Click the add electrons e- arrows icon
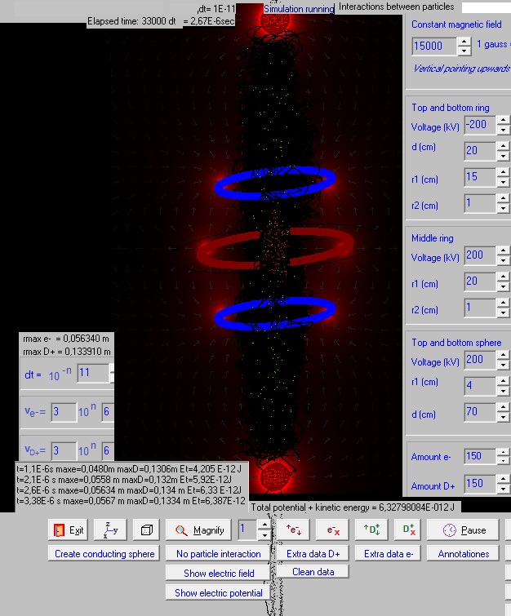This screenshot has height=616, width=511. (x=293, y=530)
